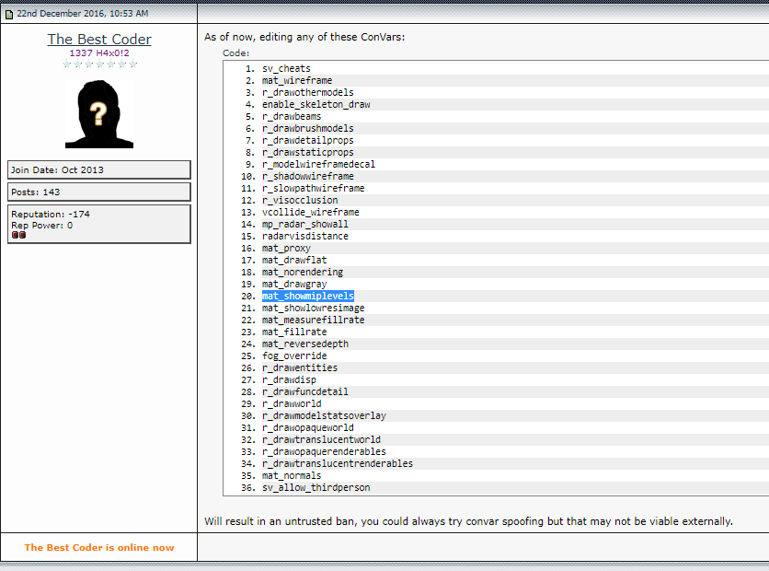This screenshot has width=769, height=571.
Task: Click code line r_drawmodelstatsoverlay
Action: [324, 416]
